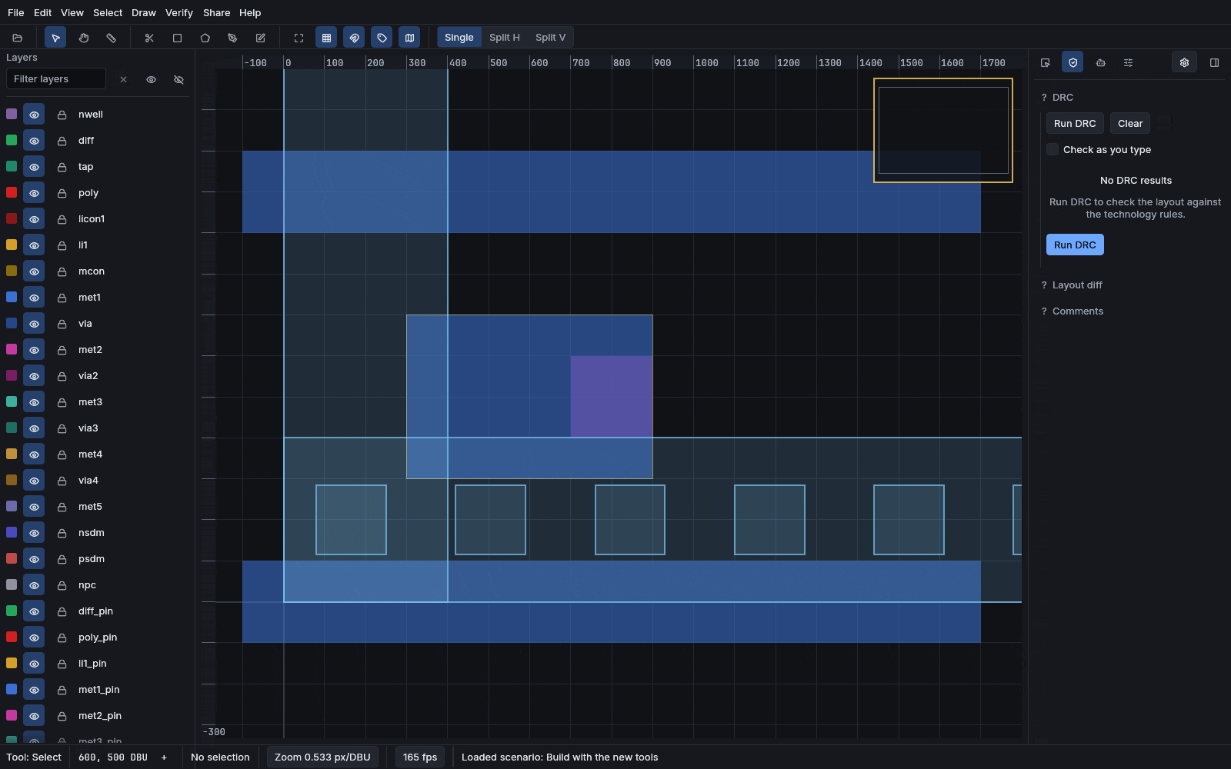
Task: Open the Edit menu
Action: coord(42,13)
